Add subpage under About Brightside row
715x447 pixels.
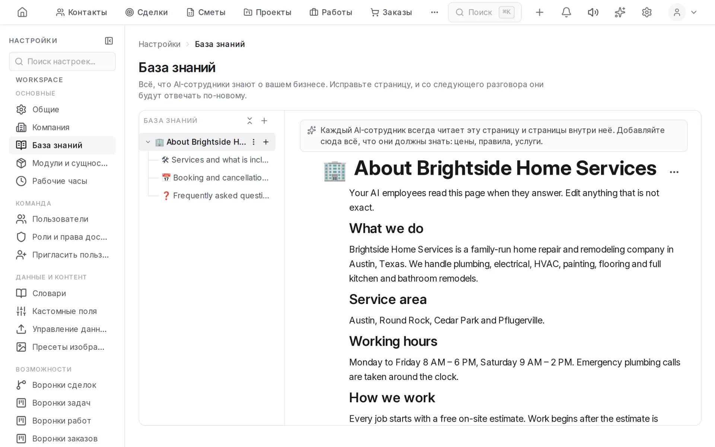[266, 142]
